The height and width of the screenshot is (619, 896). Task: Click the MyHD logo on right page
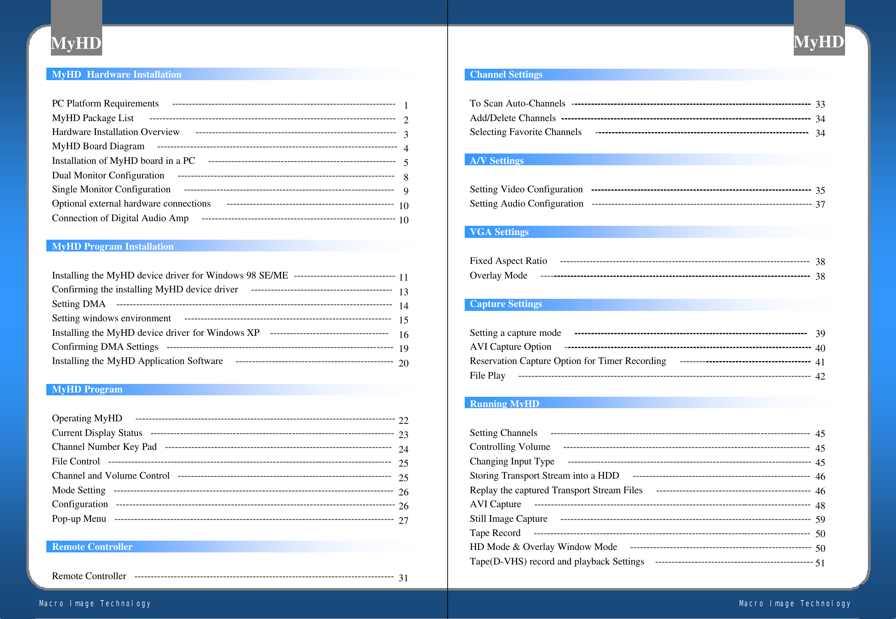[x=818, y=42]
